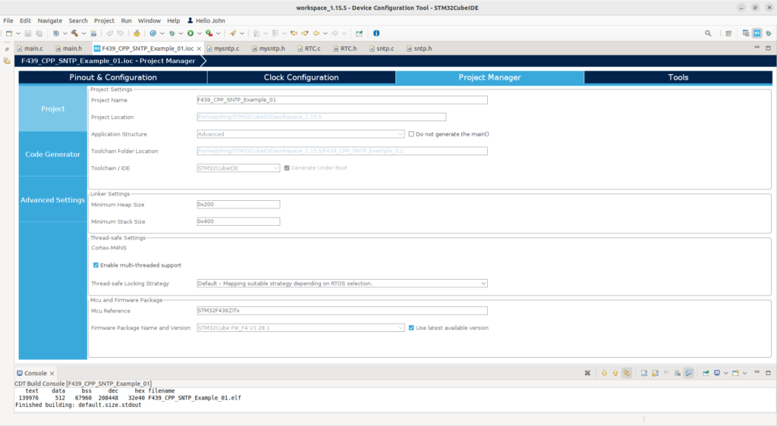This screenshot has height=426, width=777.
Task: Click the console Next error down arrow
Action: click(604, 373)
